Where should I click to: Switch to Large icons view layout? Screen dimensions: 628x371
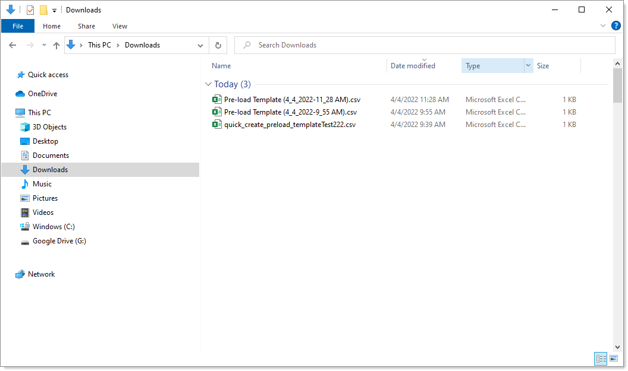click(614, 358)
